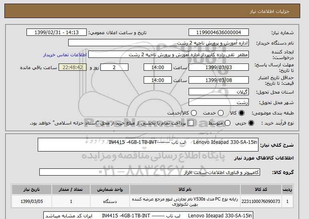Click the delivery city field رشت

coord(219,102)
